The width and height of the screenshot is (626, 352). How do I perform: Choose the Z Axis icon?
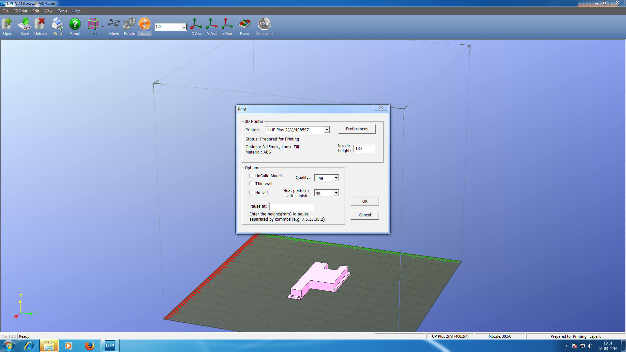click(227, 26)
